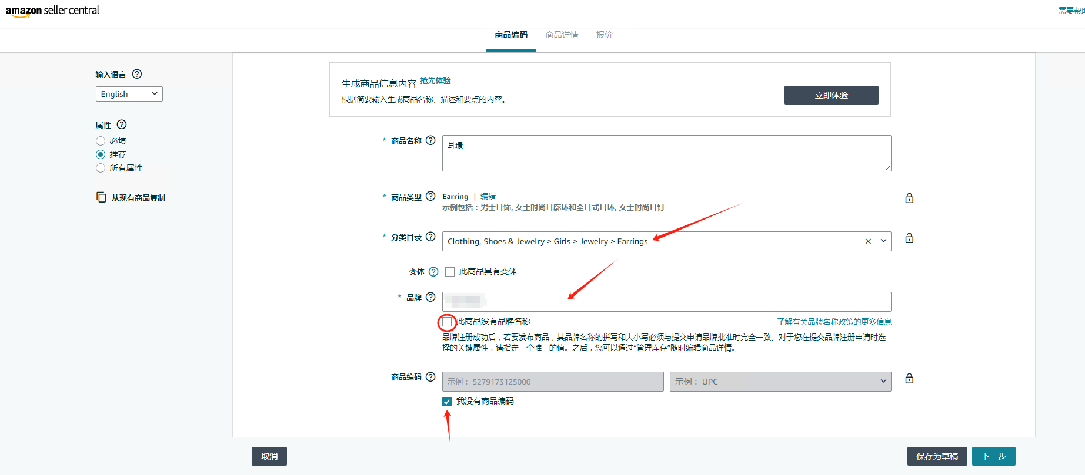Click 从现有商品复制 link
Image resolution: width=1085 pixels, height=475 pixels.
[138, 198]
